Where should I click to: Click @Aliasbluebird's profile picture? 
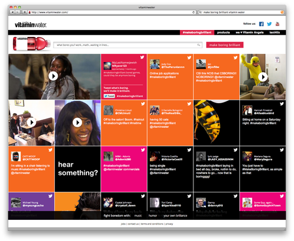(x=247, y=110)
